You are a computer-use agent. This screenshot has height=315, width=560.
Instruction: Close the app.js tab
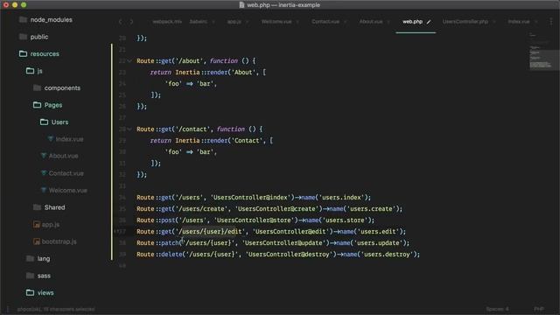coord(247,22)
